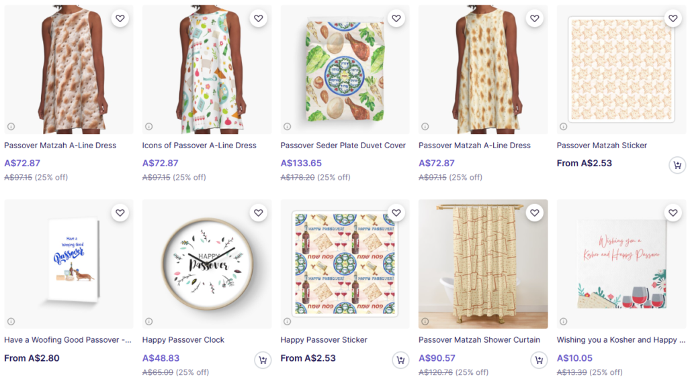Click cart icon for Happy Passover Sticker

[x=401, y=360]
